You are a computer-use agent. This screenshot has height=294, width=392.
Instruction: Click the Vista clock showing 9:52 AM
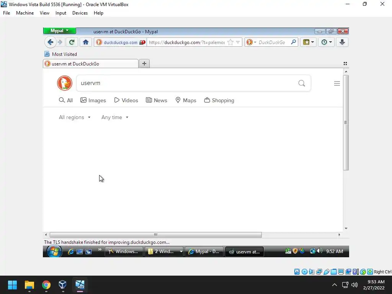pyautogui.click(x=335, y=251)
